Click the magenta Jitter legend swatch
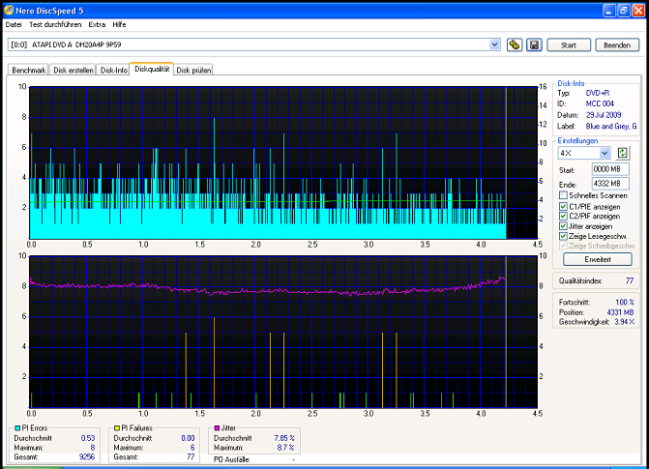649x469 pixels. (217, 428)
